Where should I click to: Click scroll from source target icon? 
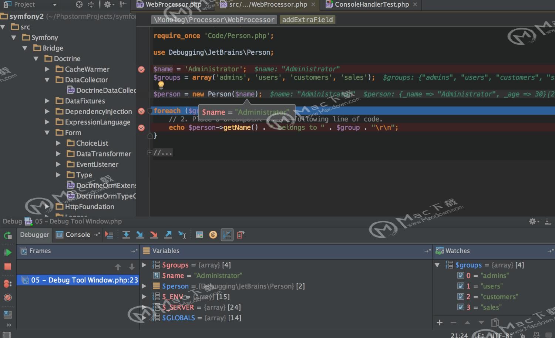click(79, 4)
